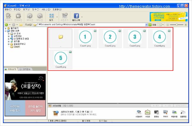Open the 파일(F) menu

click(x=8, y=9)
